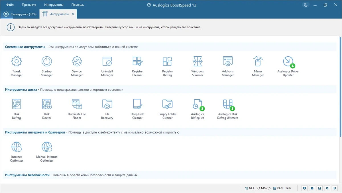Open Internet Optimizer

click(x=17, y=151)
